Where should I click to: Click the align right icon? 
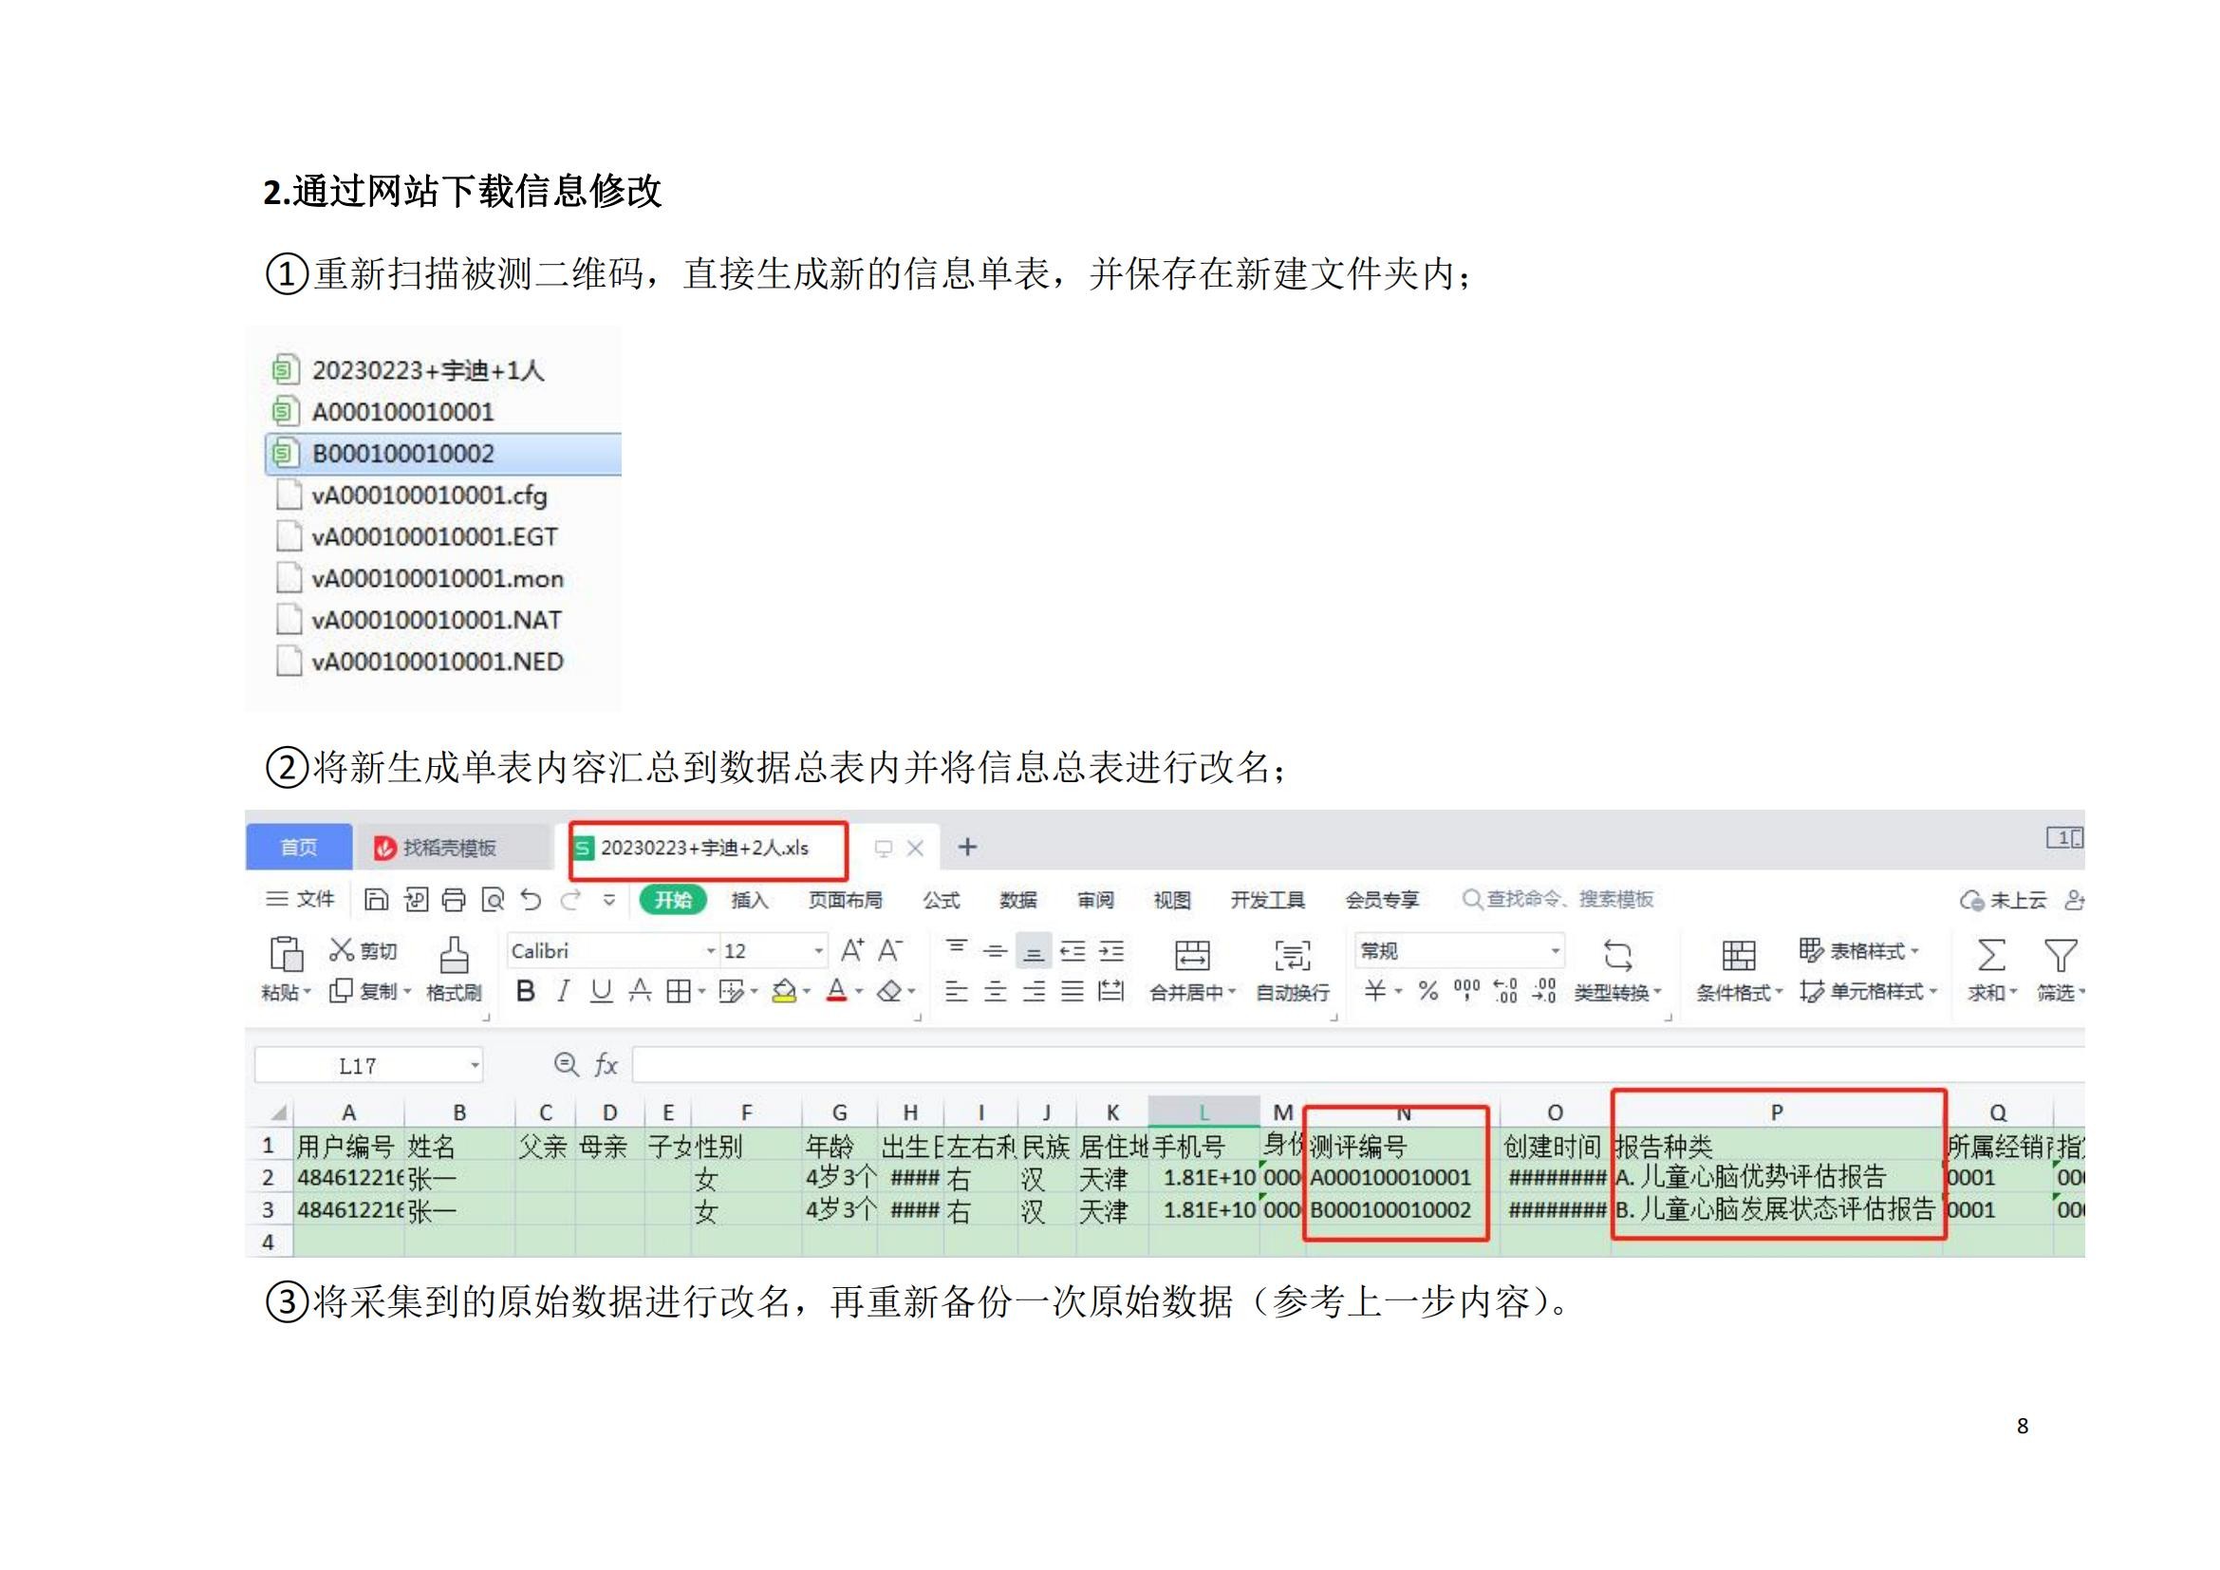[x=1034, y=991]
